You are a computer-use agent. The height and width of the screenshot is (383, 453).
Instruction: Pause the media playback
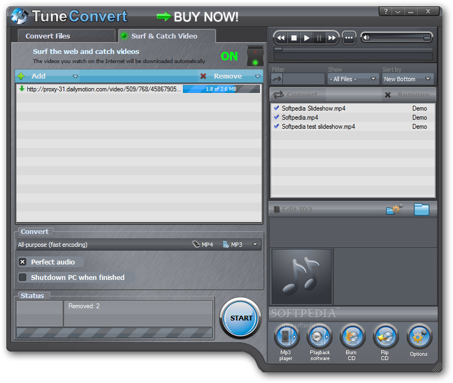point(319,38)
